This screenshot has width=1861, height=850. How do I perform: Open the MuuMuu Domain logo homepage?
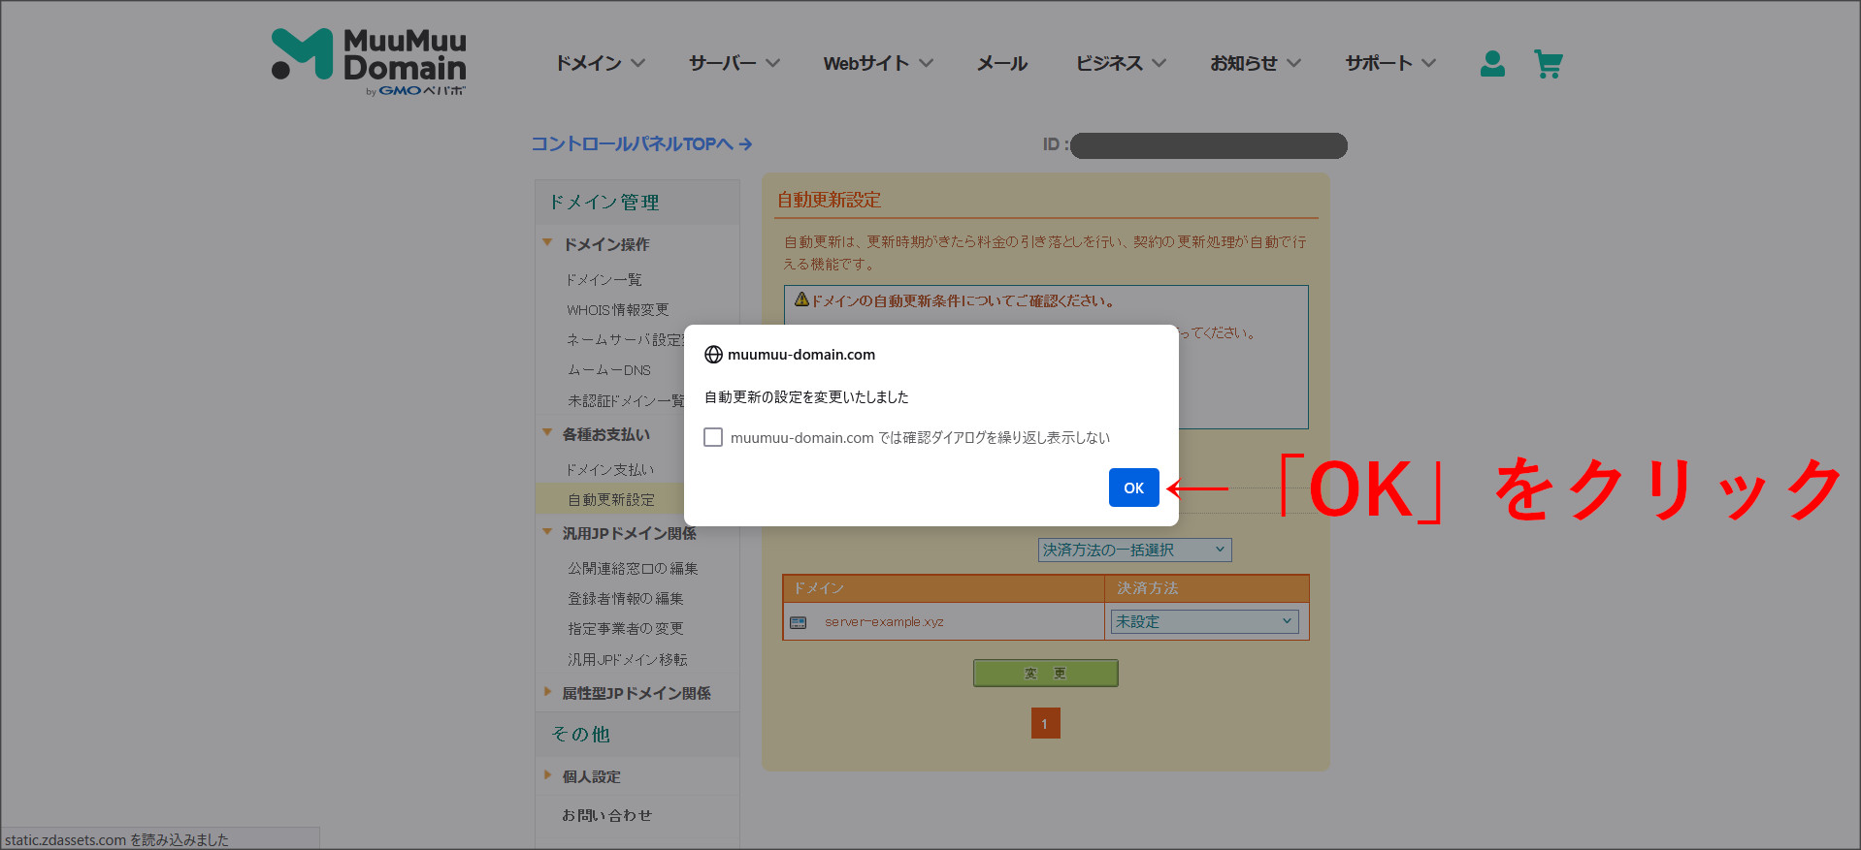[369, 63]
